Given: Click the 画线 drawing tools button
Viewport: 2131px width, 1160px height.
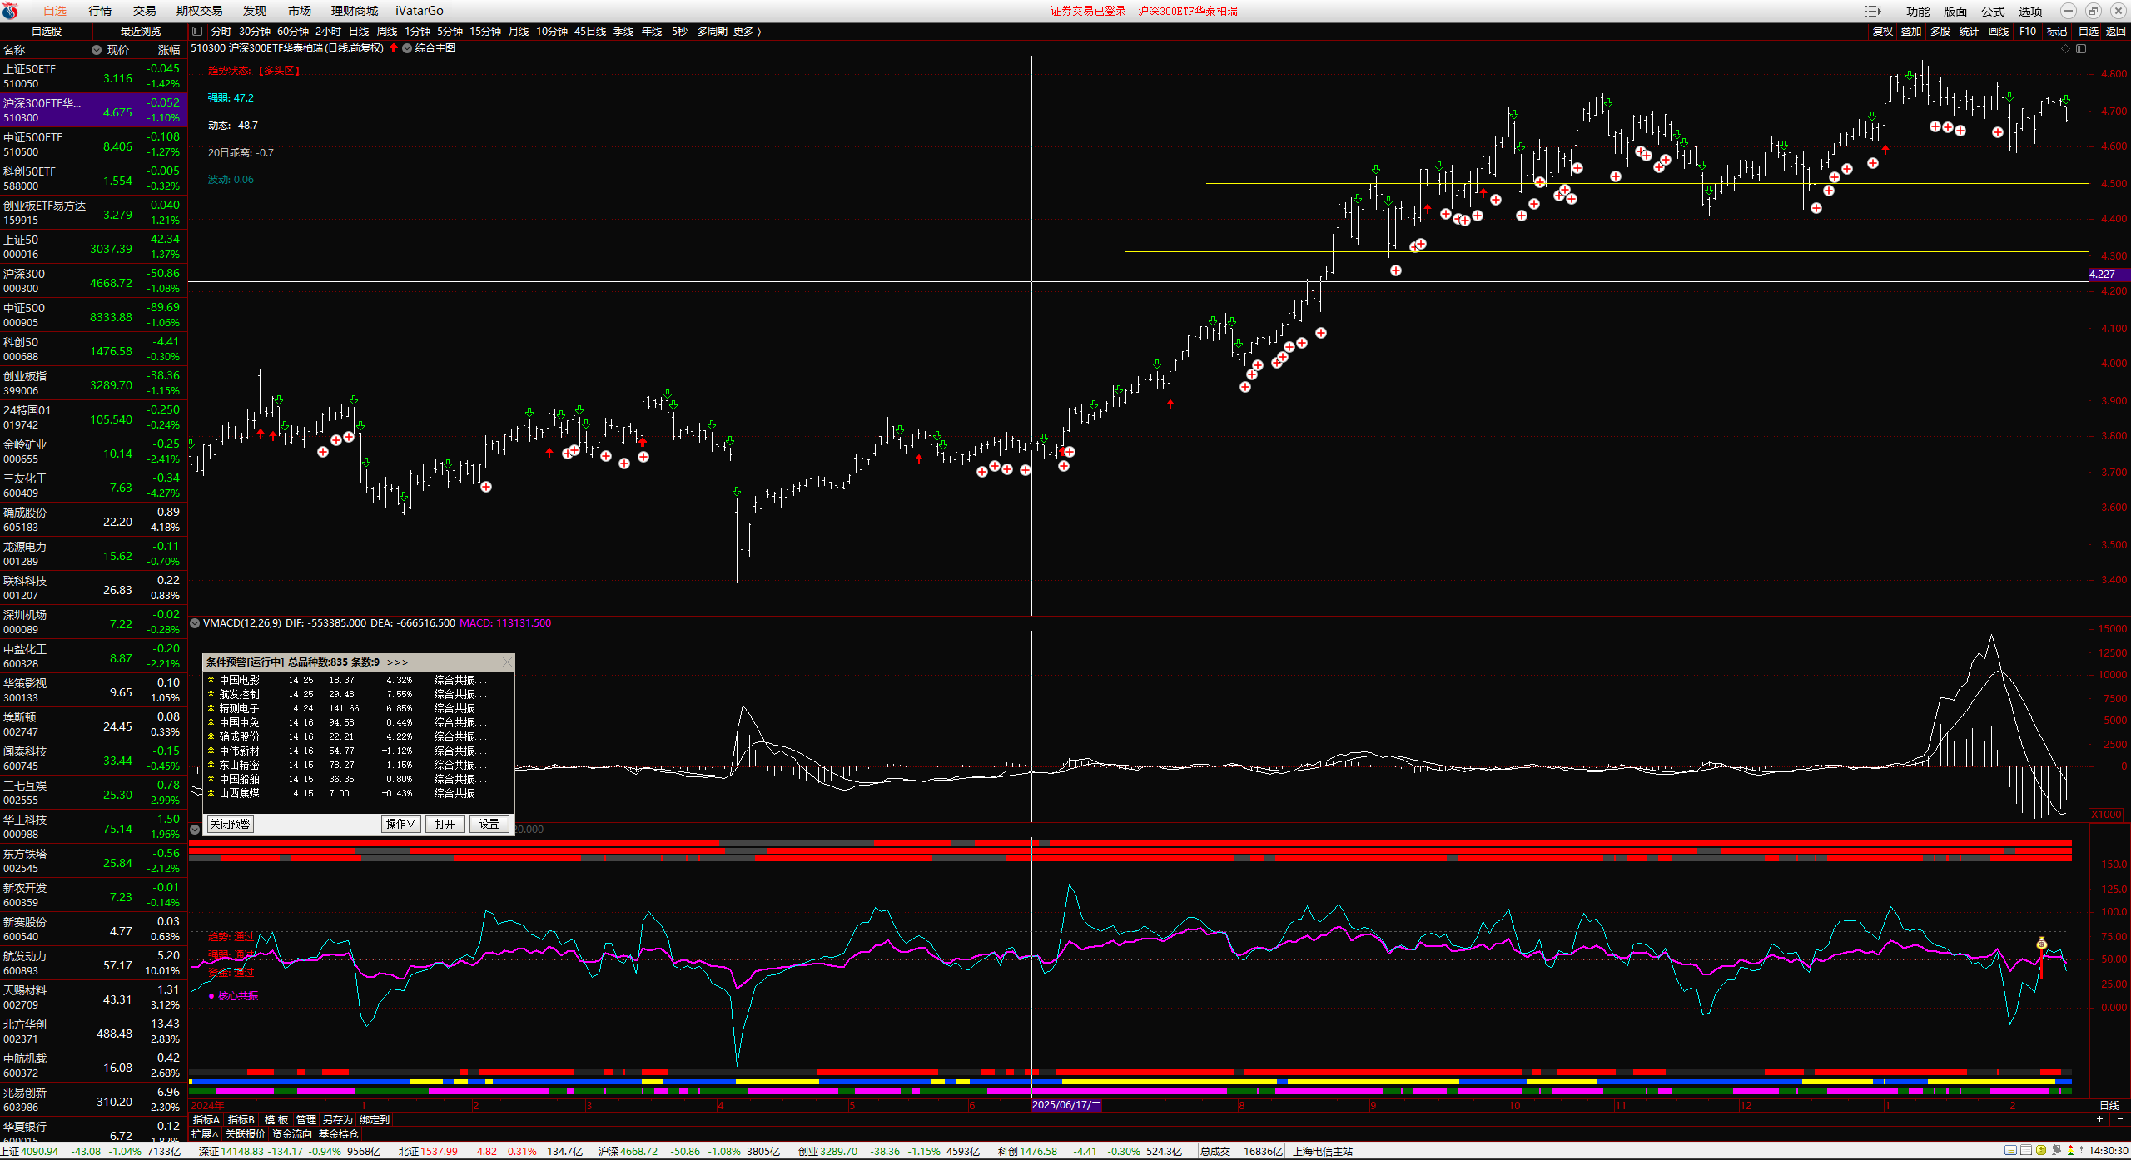Looking at the screenshot, I should coord(1999,32).
